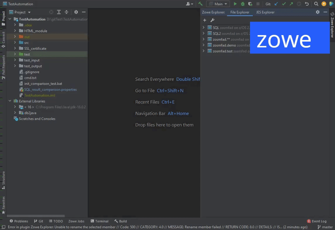The width and height of the screenshot is (335, 230).
Task: Start debugging with the green bug icon
Action: coord(243,4)
